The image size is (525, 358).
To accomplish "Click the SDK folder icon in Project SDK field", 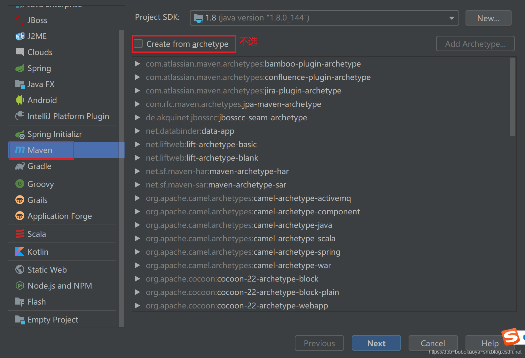I will (198, 18).
